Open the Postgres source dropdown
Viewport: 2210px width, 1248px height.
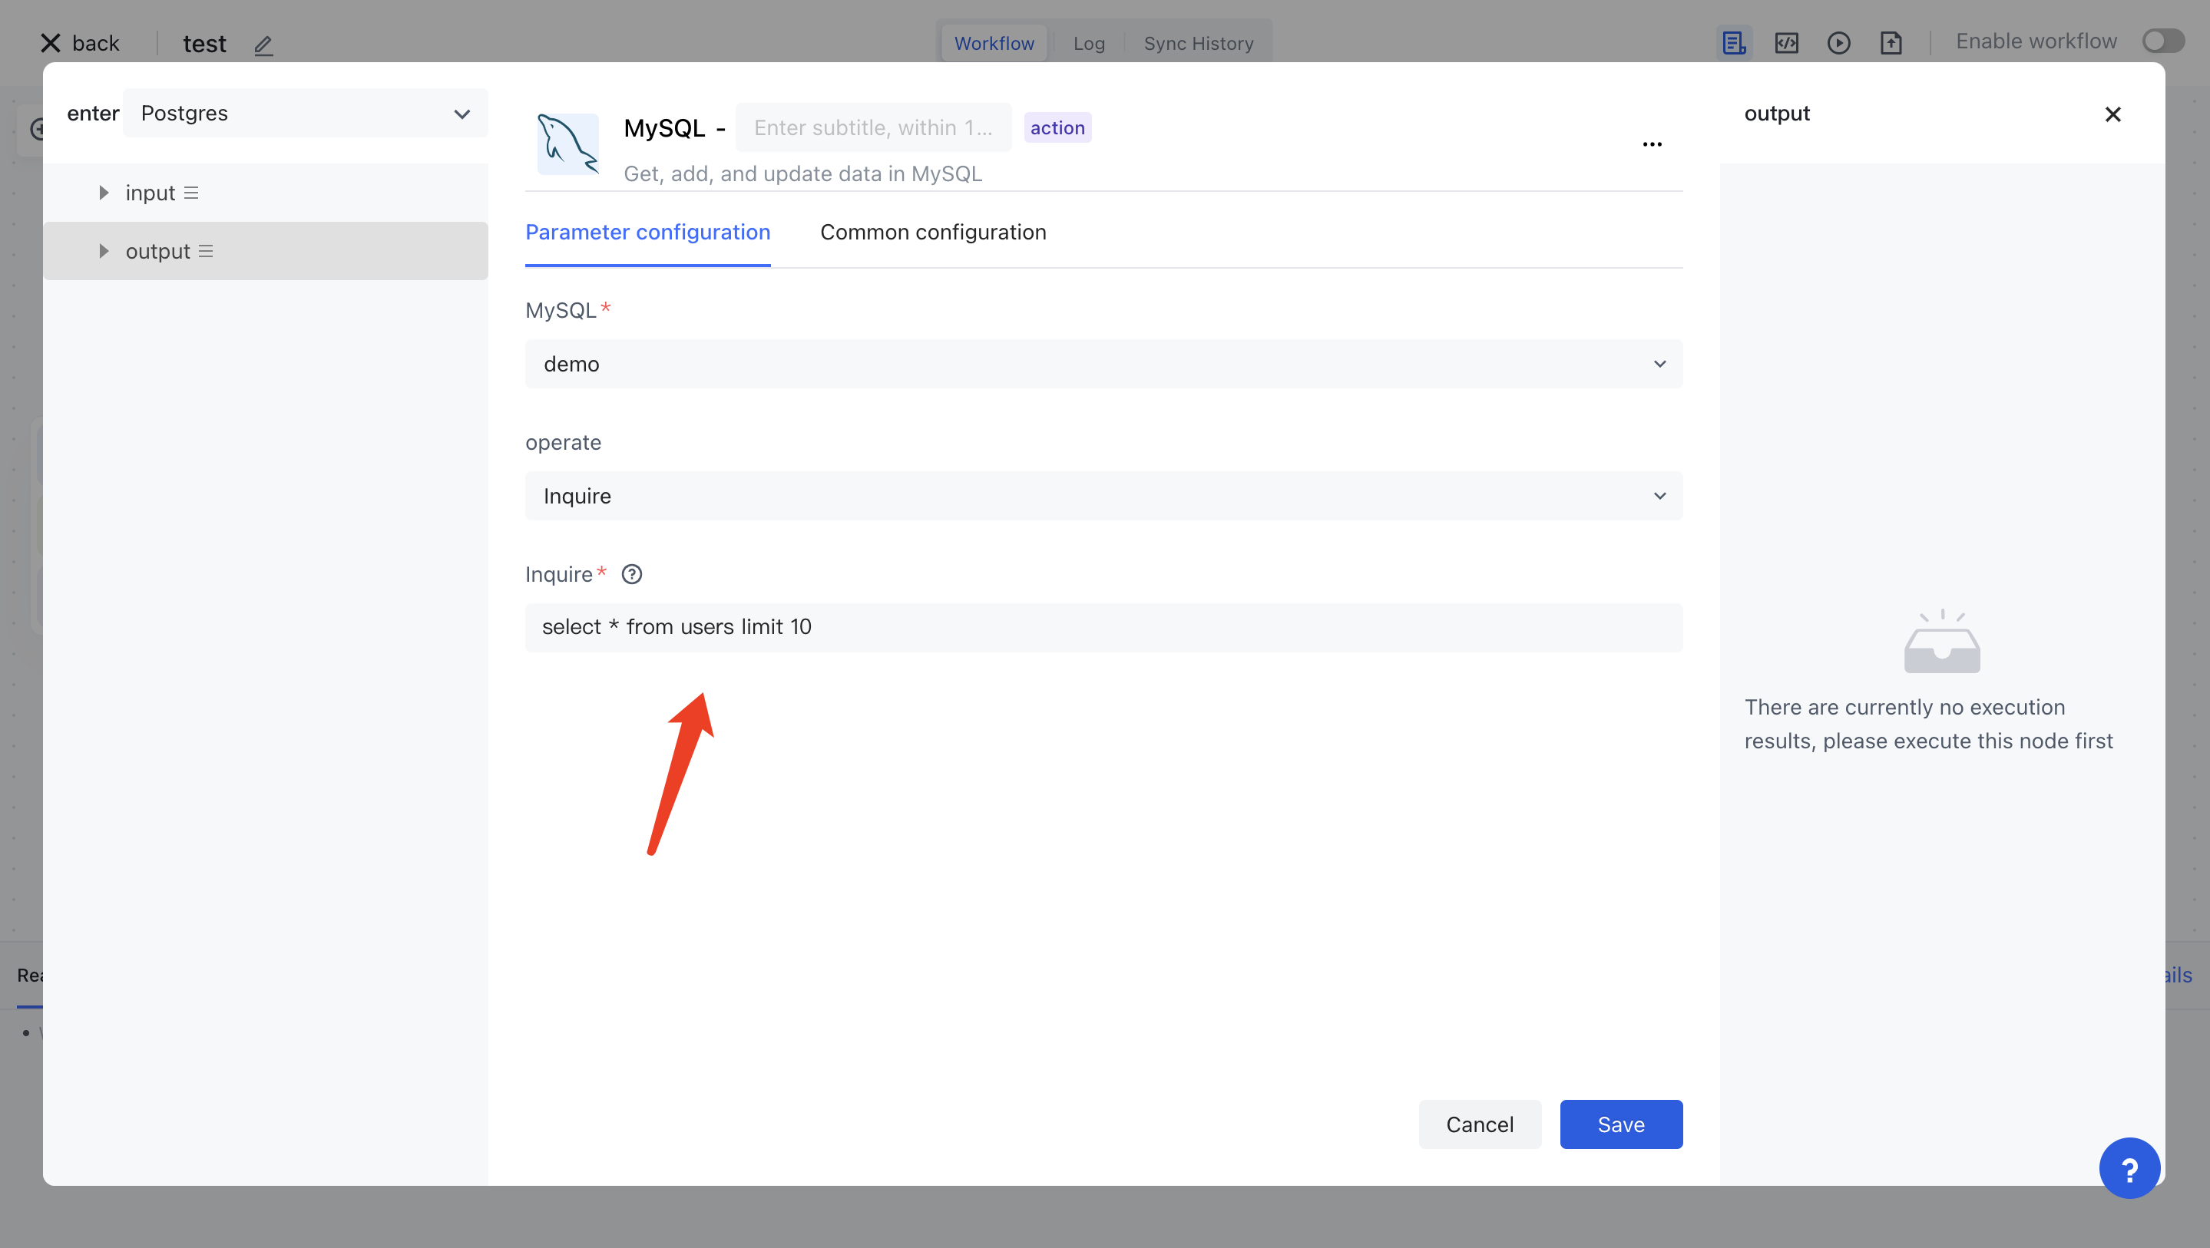pos(305,114)
